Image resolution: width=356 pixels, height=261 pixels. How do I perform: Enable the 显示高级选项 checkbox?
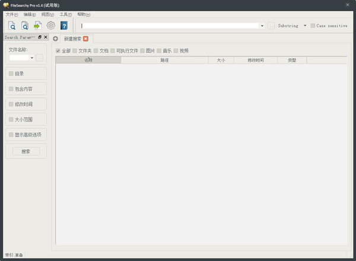tap(11, 135)
